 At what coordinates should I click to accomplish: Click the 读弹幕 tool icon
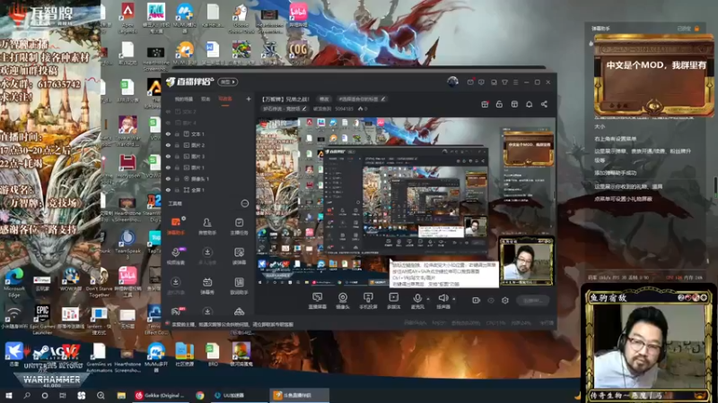[x=239, y=255]
